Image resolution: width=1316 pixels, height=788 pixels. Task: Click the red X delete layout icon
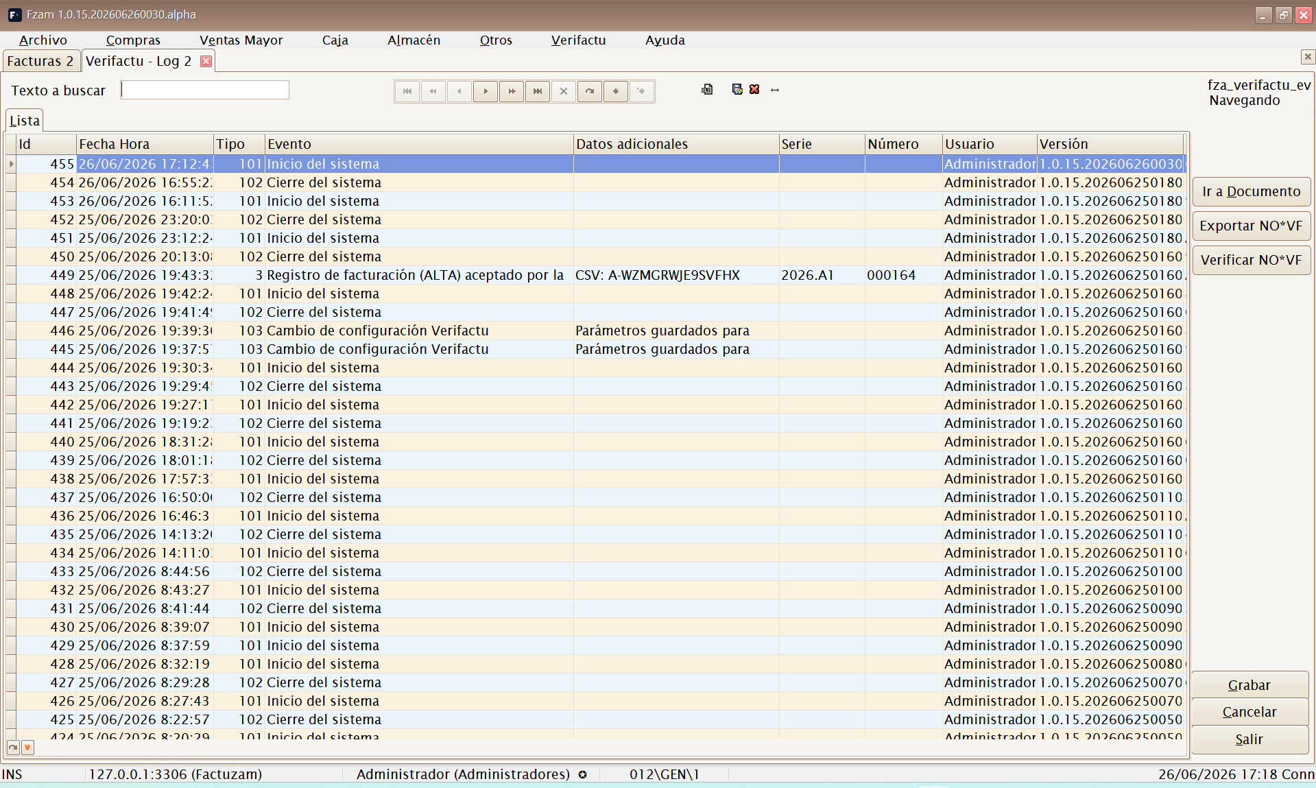[754, 89]
